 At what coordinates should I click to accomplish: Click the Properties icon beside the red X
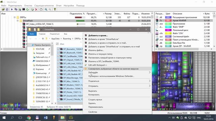tap(41, 9)
